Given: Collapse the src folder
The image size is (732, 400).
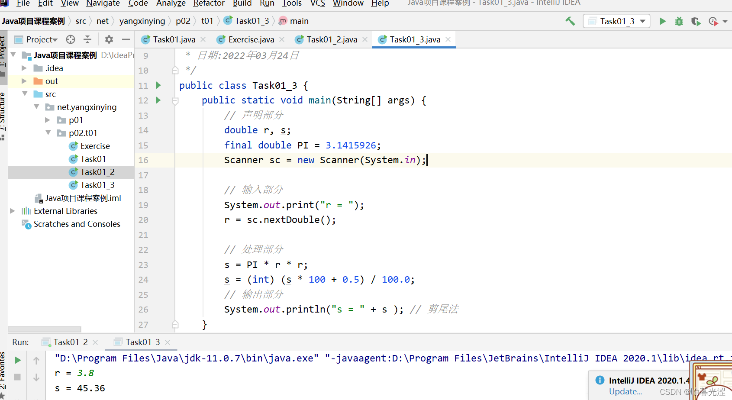Looking at the screenshot, I should coord(25,94).
